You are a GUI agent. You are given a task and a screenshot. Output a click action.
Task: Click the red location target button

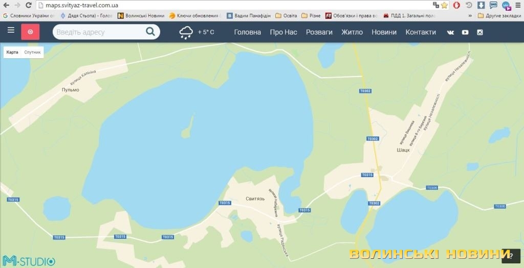[x=30, y=32]
